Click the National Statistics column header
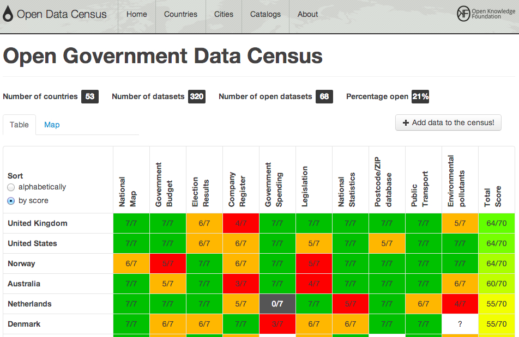 351,180
